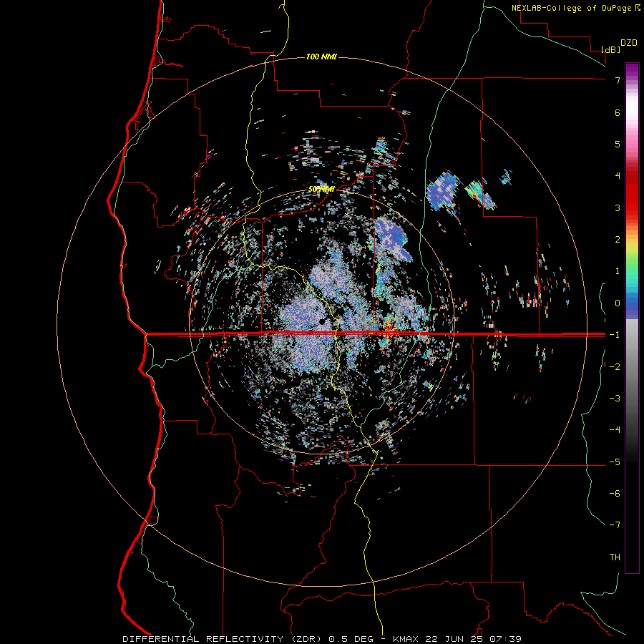The height and width of the screenshot is (644, 644).
Task: Click the [dB] unit label
Action: 610,49
